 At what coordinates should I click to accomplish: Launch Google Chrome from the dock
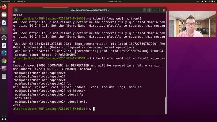click(4, 61)
